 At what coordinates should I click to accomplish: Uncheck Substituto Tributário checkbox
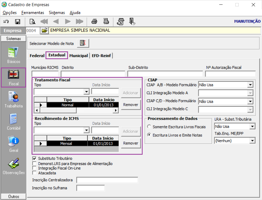tap(34, 158)
